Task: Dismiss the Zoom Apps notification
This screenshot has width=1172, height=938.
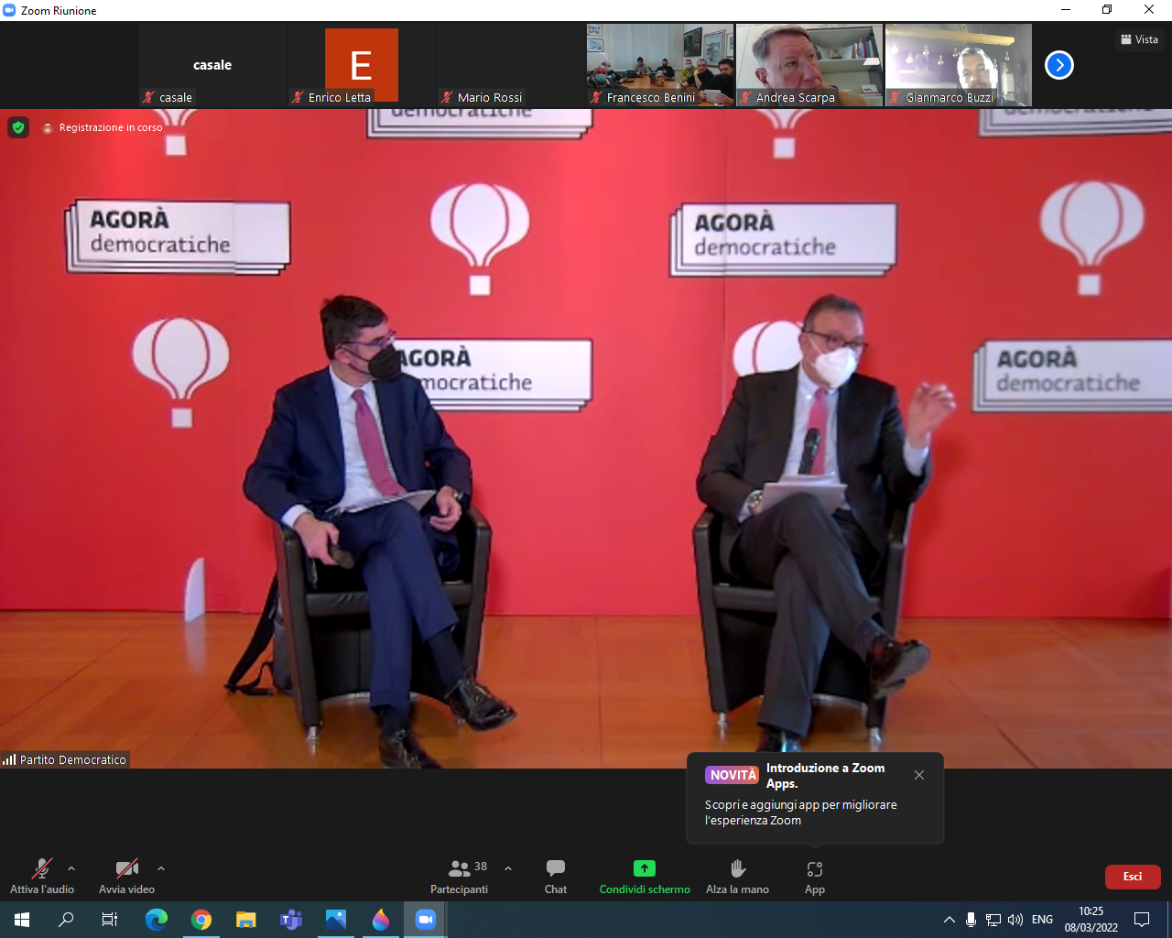Action: [x=919, y=775]
